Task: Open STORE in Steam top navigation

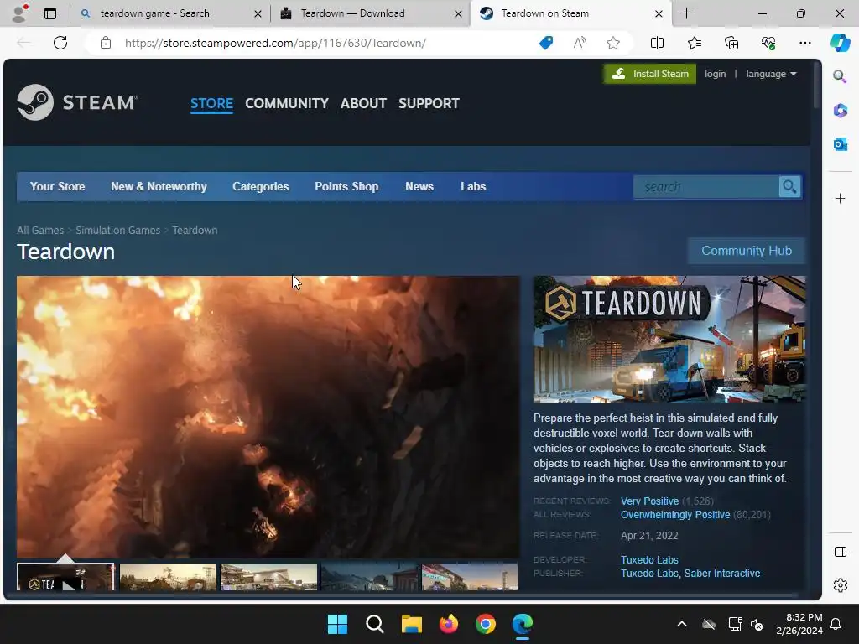Action: coord(211,103)
